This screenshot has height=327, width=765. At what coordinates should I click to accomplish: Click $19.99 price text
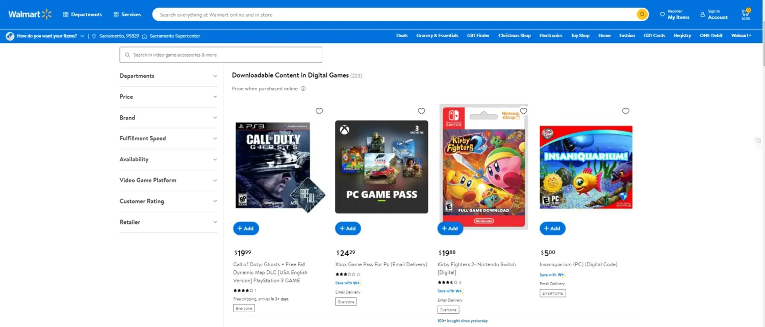pyautogui.click(x=243, y=253)
